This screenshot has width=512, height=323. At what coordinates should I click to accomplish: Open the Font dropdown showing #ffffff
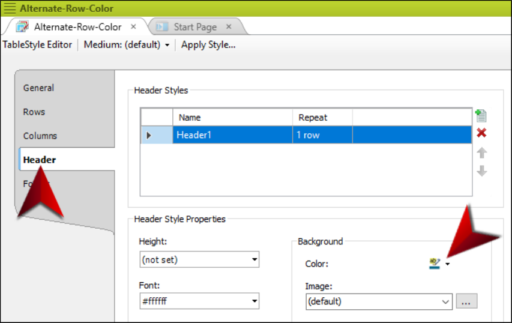(255, 301)
